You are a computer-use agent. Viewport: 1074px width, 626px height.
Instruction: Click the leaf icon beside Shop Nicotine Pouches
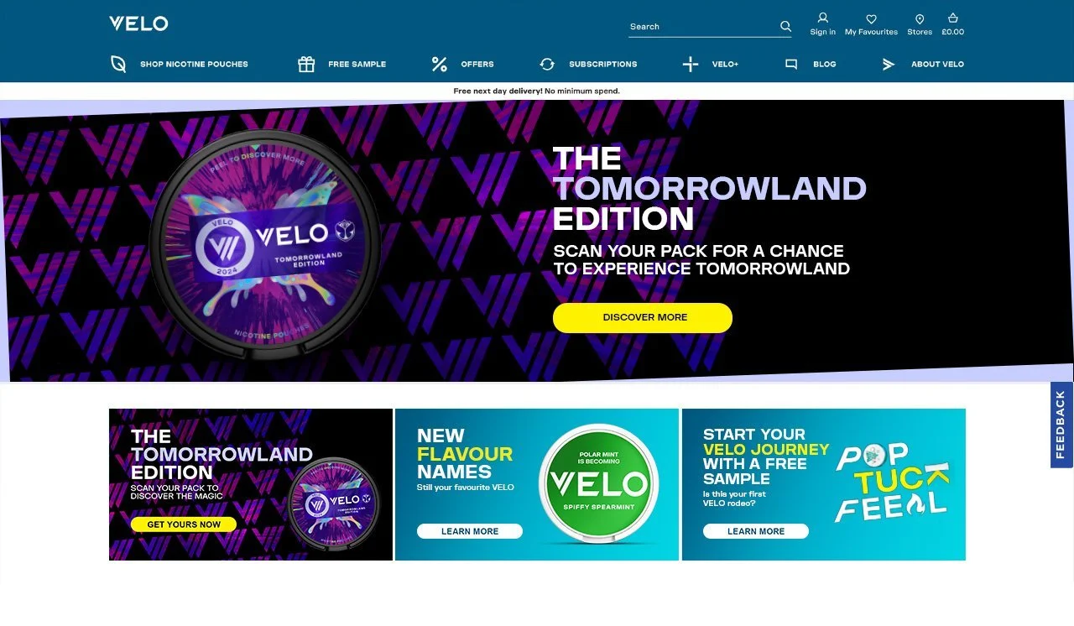coord(118,64)
